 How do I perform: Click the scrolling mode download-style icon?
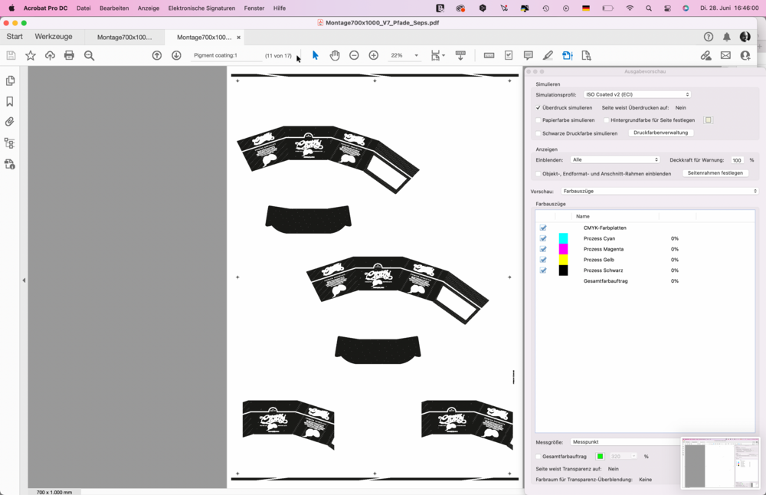[x=460, y=56]
